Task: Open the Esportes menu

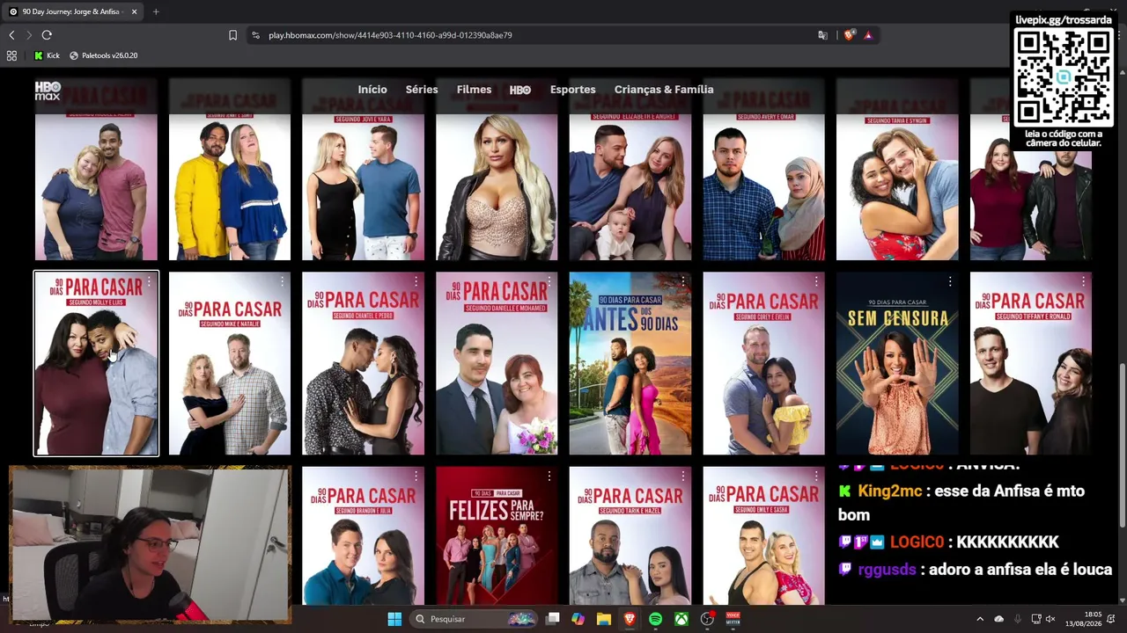Action: pos(573,90)
